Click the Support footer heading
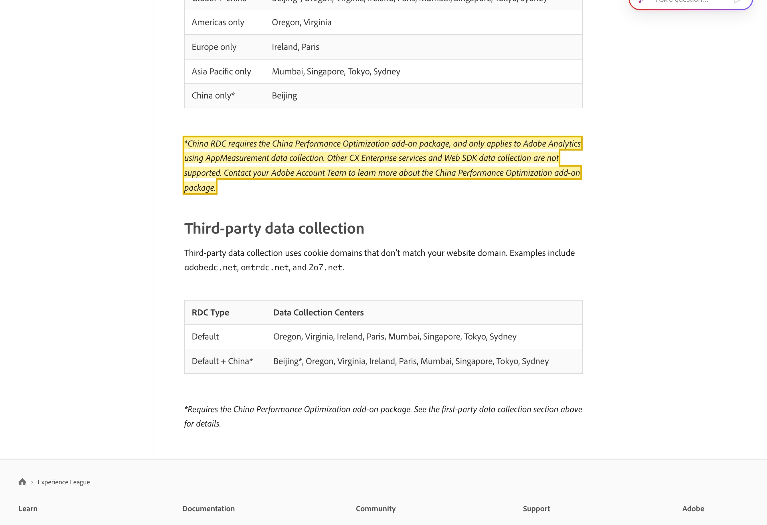Viewport: 767px width, 525px height. click(536, 508)
